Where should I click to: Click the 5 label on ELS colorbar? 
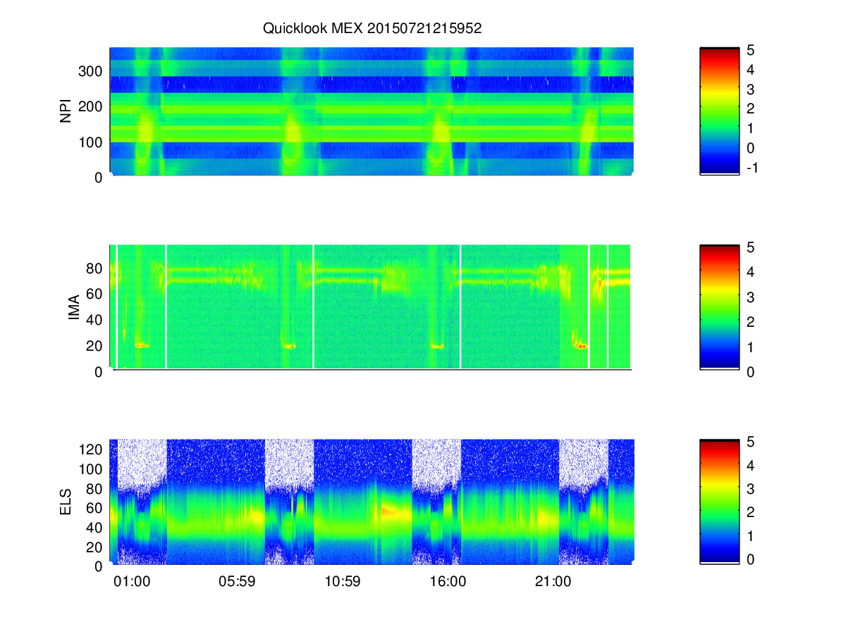coord(751,442)
